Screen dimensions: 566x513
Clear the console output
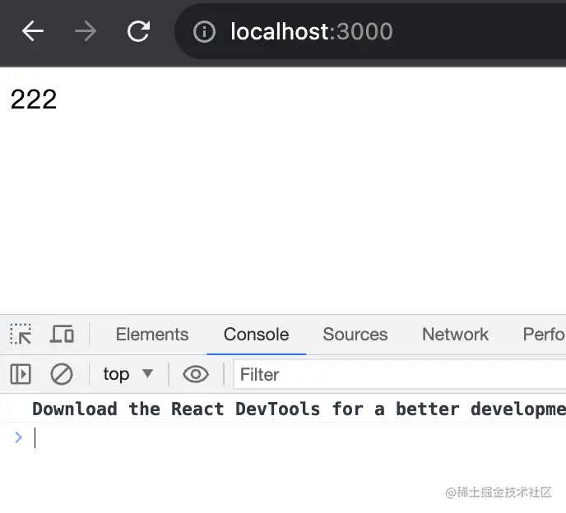pyautogui.click(x=62, y=374)
